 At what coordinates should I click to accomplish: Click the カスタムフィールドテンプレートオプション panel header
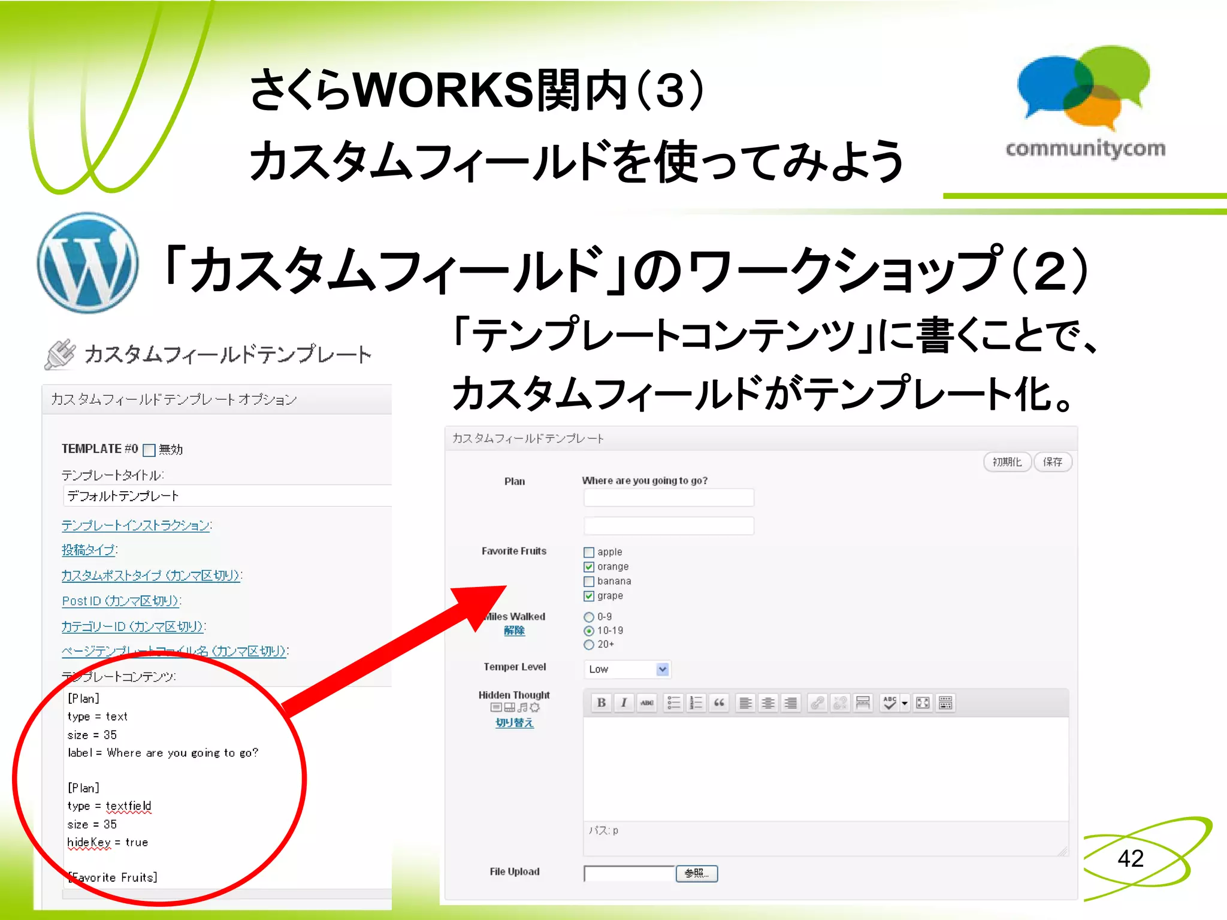tap(217, 400)
